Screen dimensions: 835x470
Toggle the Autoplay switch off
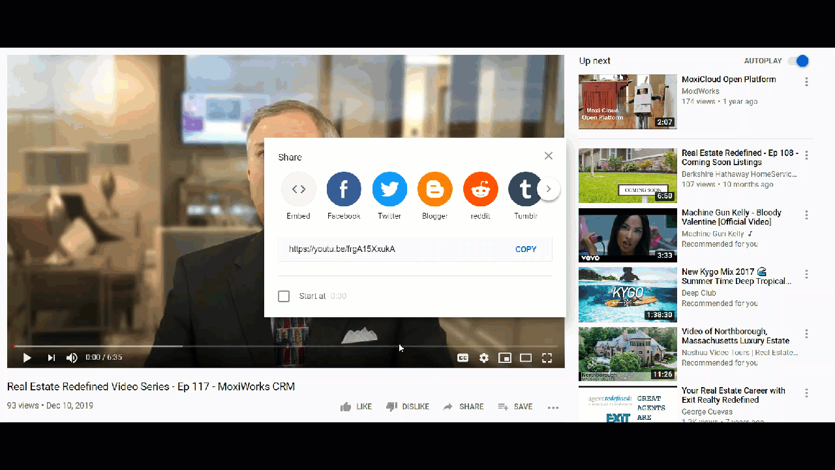798,61
